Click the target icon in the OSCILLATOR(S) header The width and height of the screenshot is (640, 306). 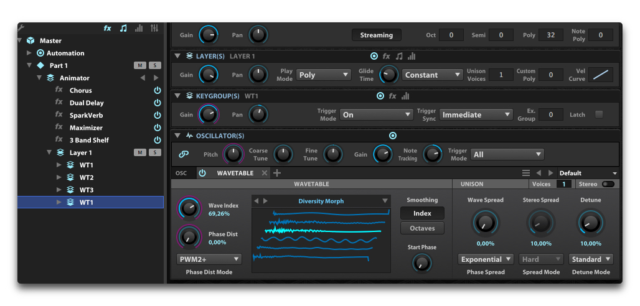[x=393, y=136]
